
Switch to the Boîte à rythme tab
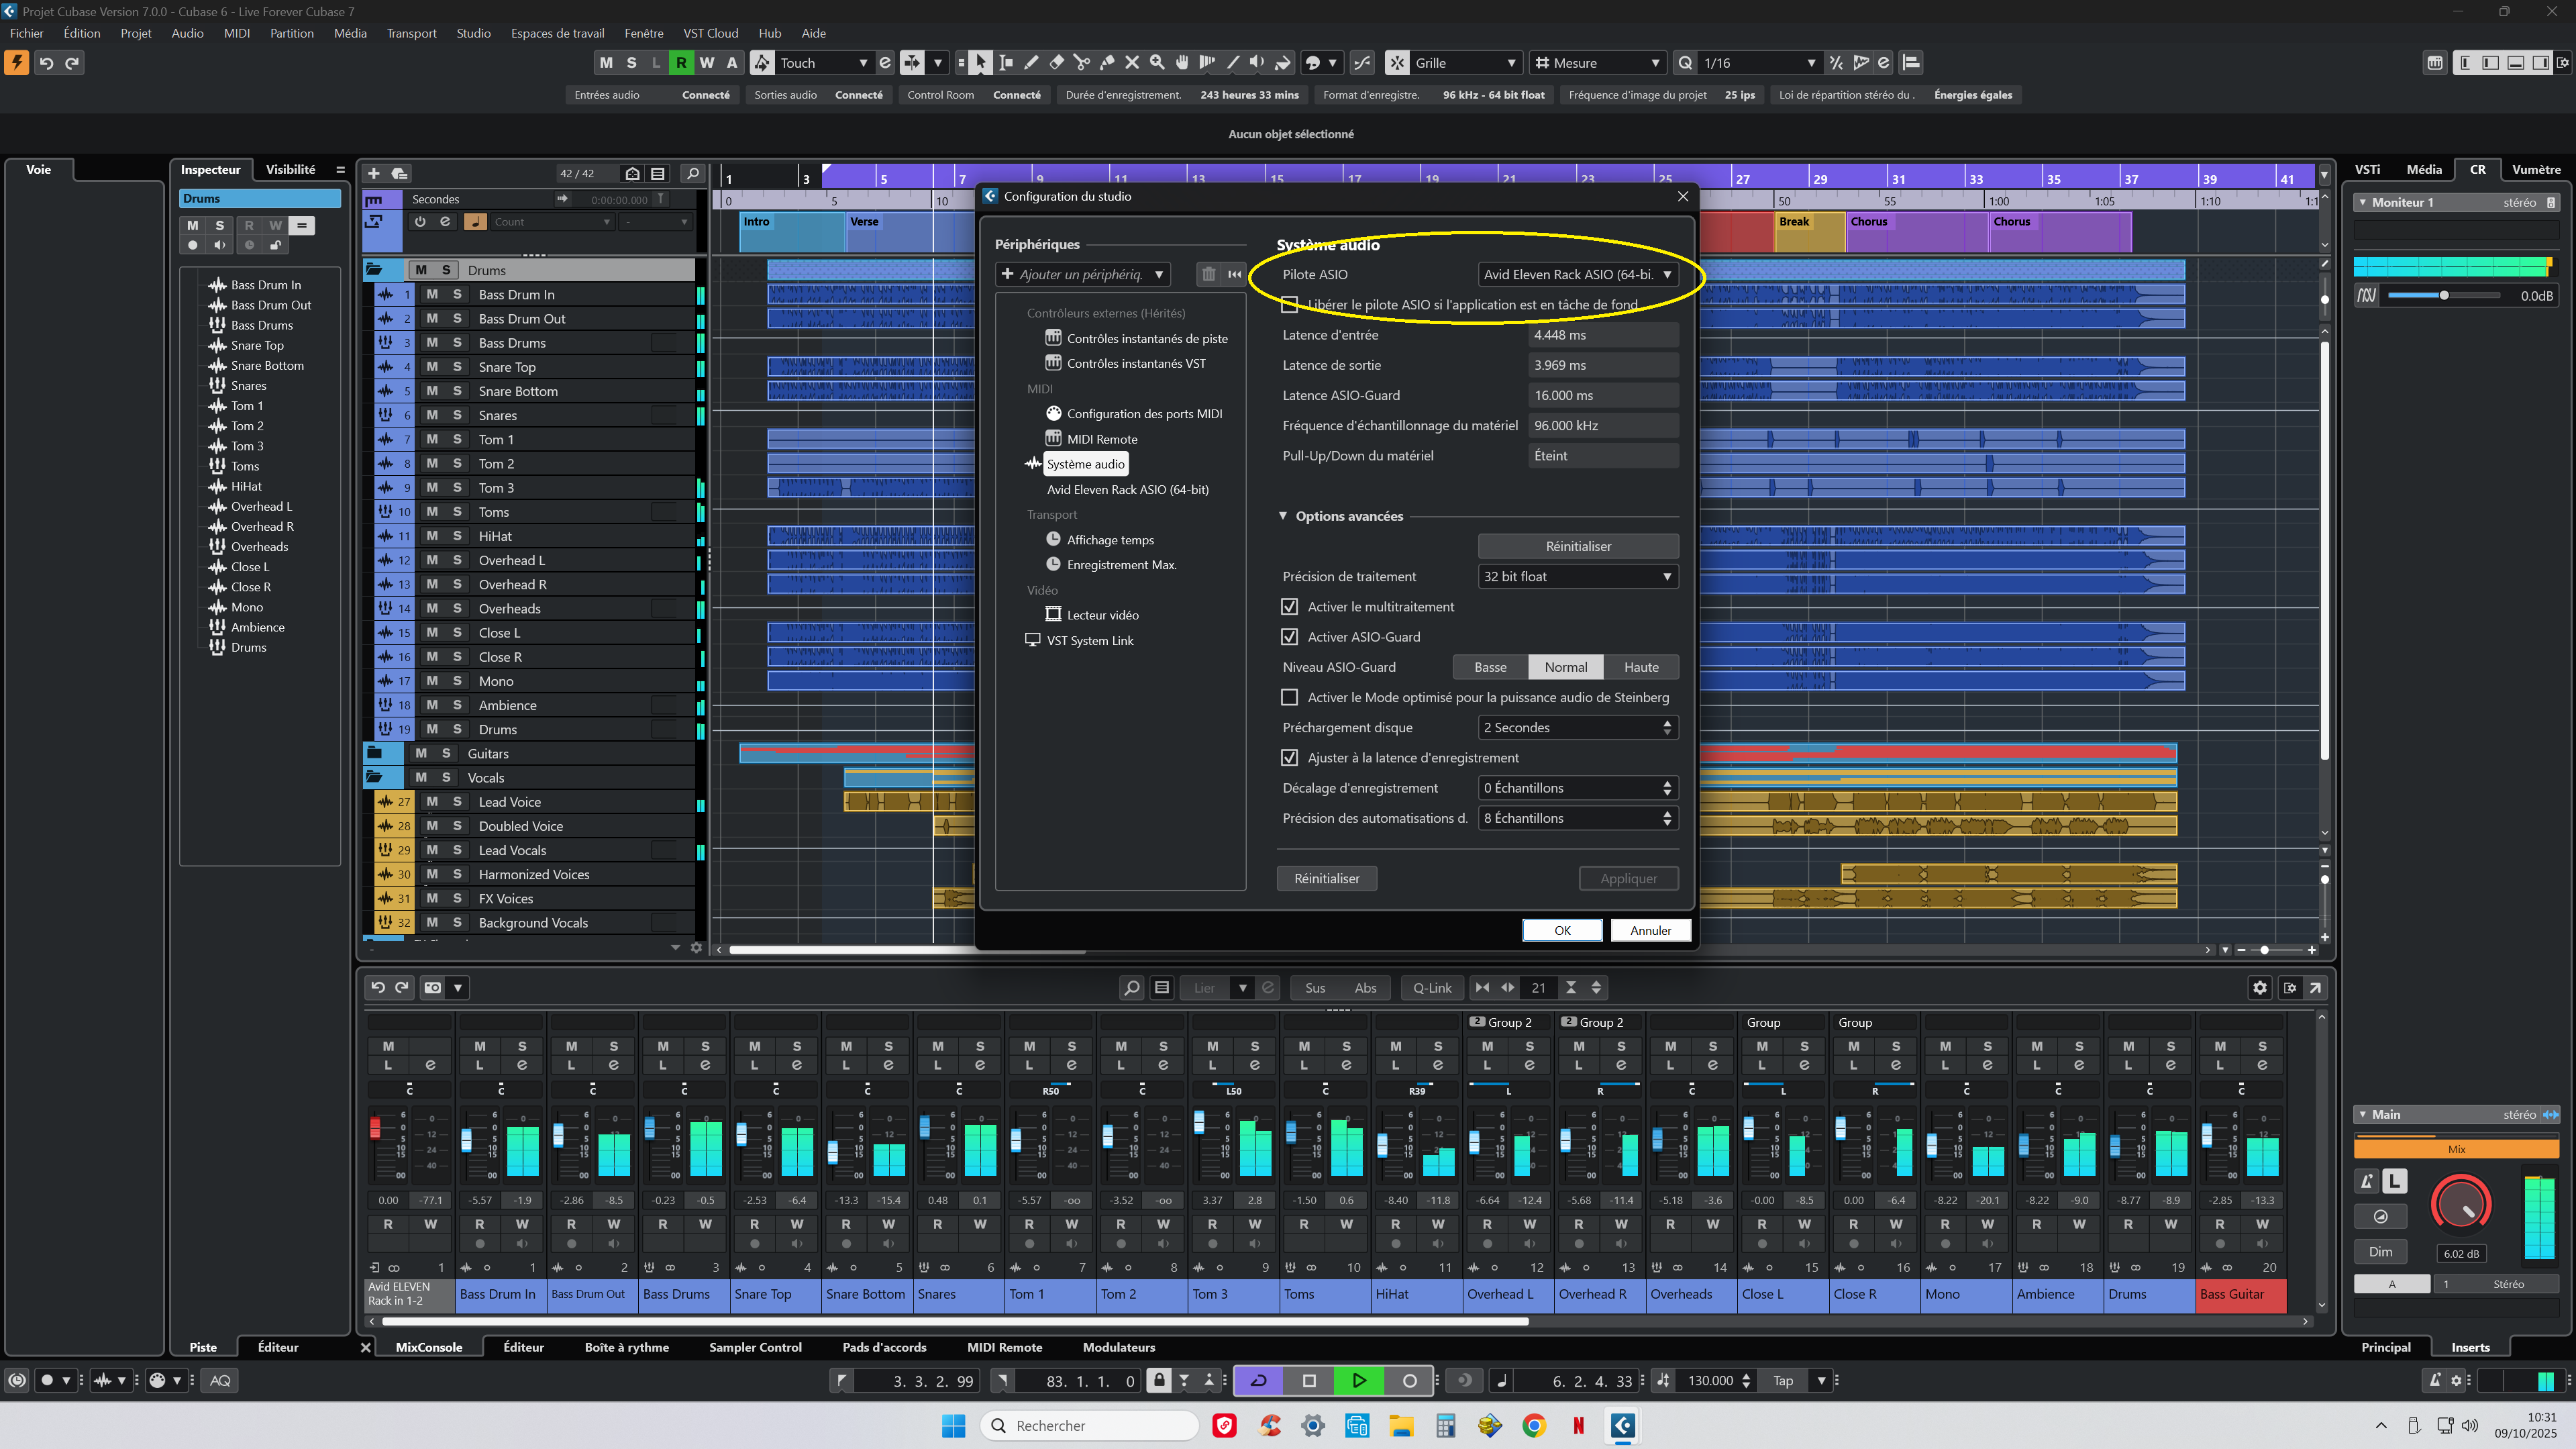coord(626,1347)
